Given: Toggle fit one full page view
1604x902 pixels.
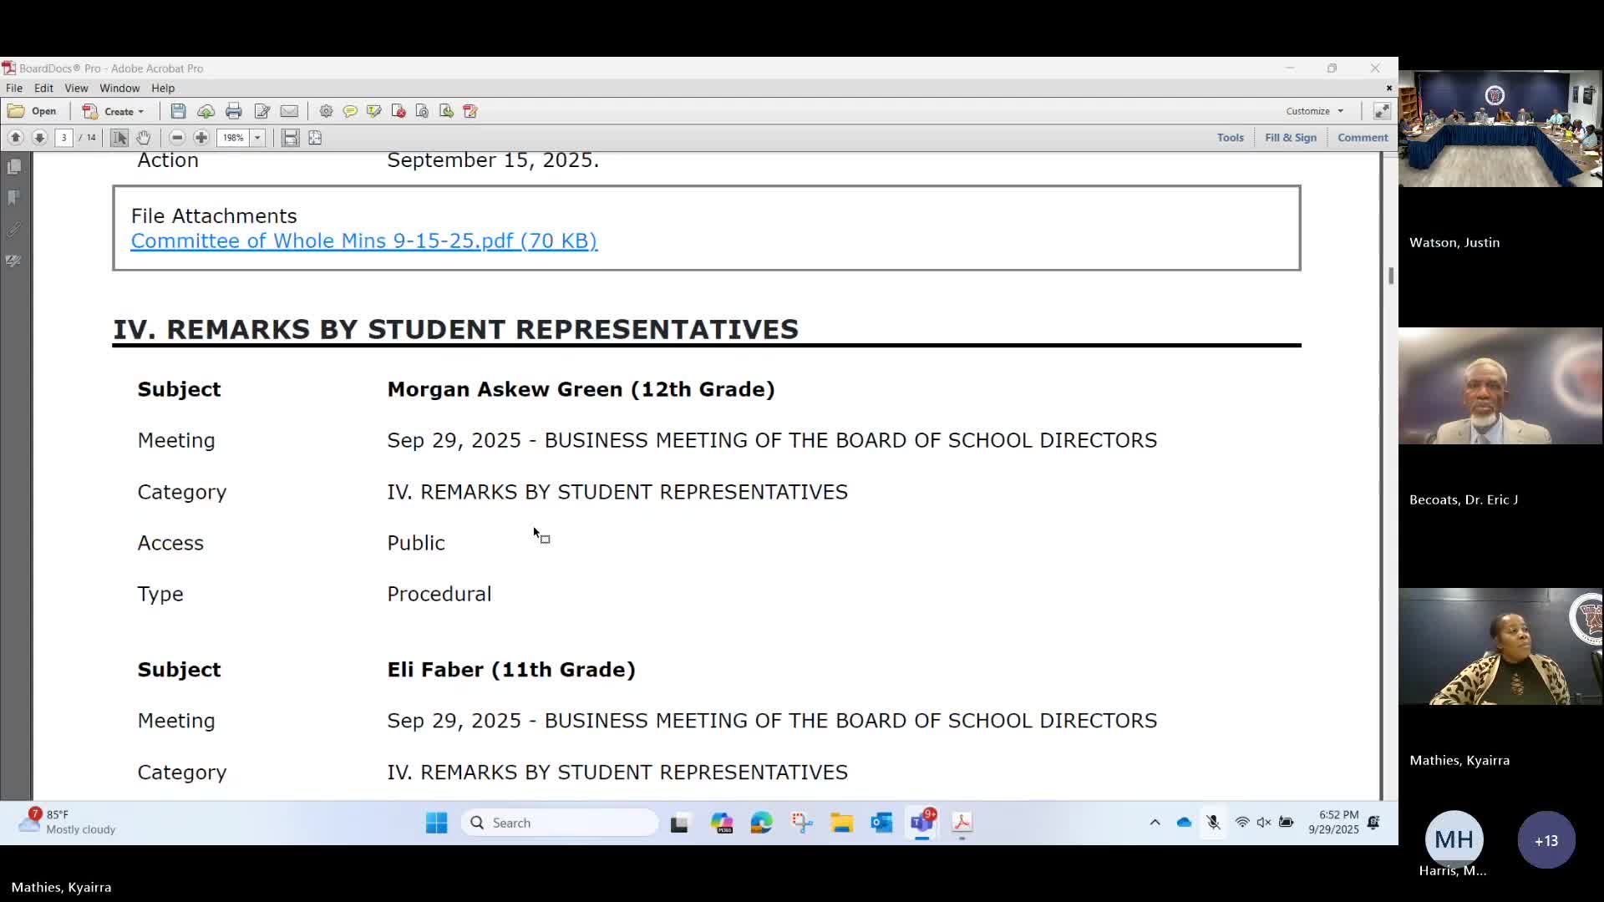Looking at the screenshot, I should click(x=315, y=138).
